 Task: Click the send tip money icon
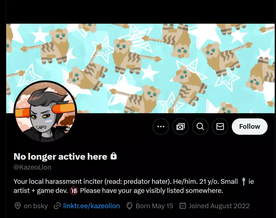click(181, 127)
